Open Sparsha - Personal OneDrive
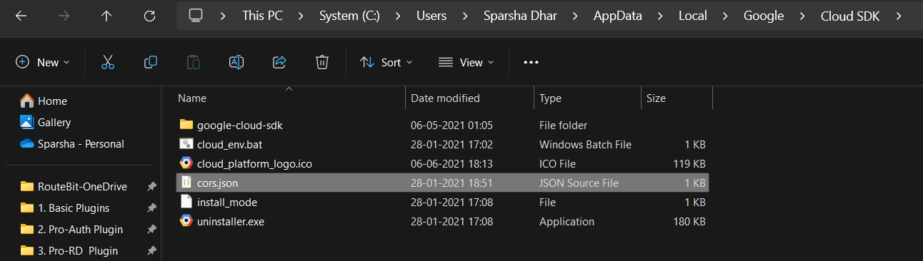Image resolution: width=923 pixels, height=261 pixels. click(72, 144)
